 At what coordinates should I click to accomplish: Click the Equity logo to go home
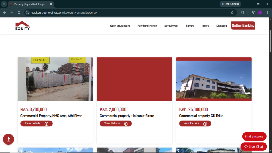point(23,26)
